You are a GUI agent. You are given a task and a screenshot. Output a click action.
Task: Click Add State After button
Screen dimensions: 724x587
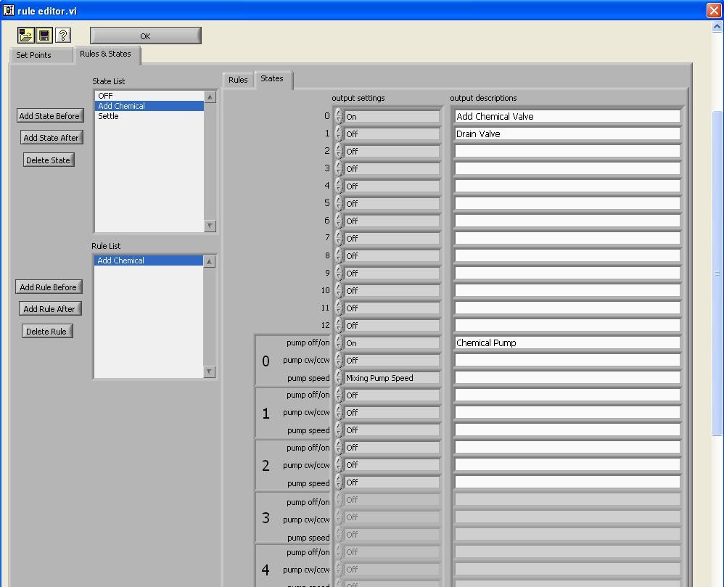coord(52,138)
